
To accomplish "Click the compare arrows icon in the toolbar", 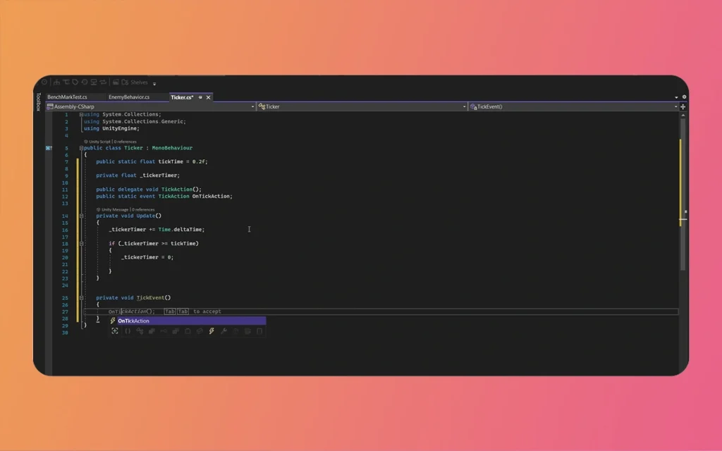I will [103, 82].
